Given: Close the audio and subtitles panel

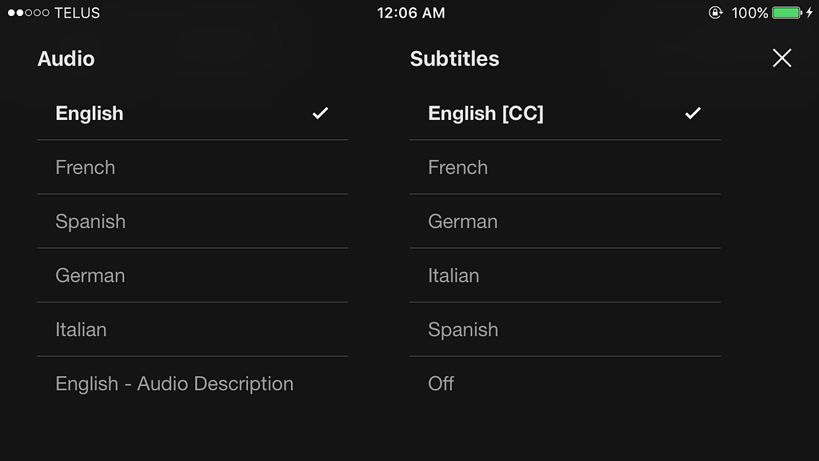Looking at the screenshot, I should 781,58.
